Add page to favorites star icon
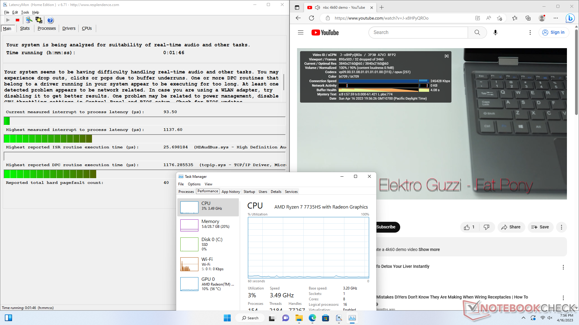579x325 pixels. (x=499, y=18)
